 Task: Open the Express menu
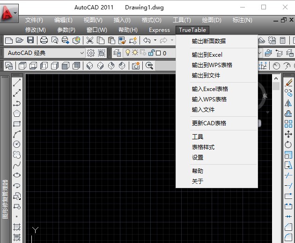click(159, 30)
